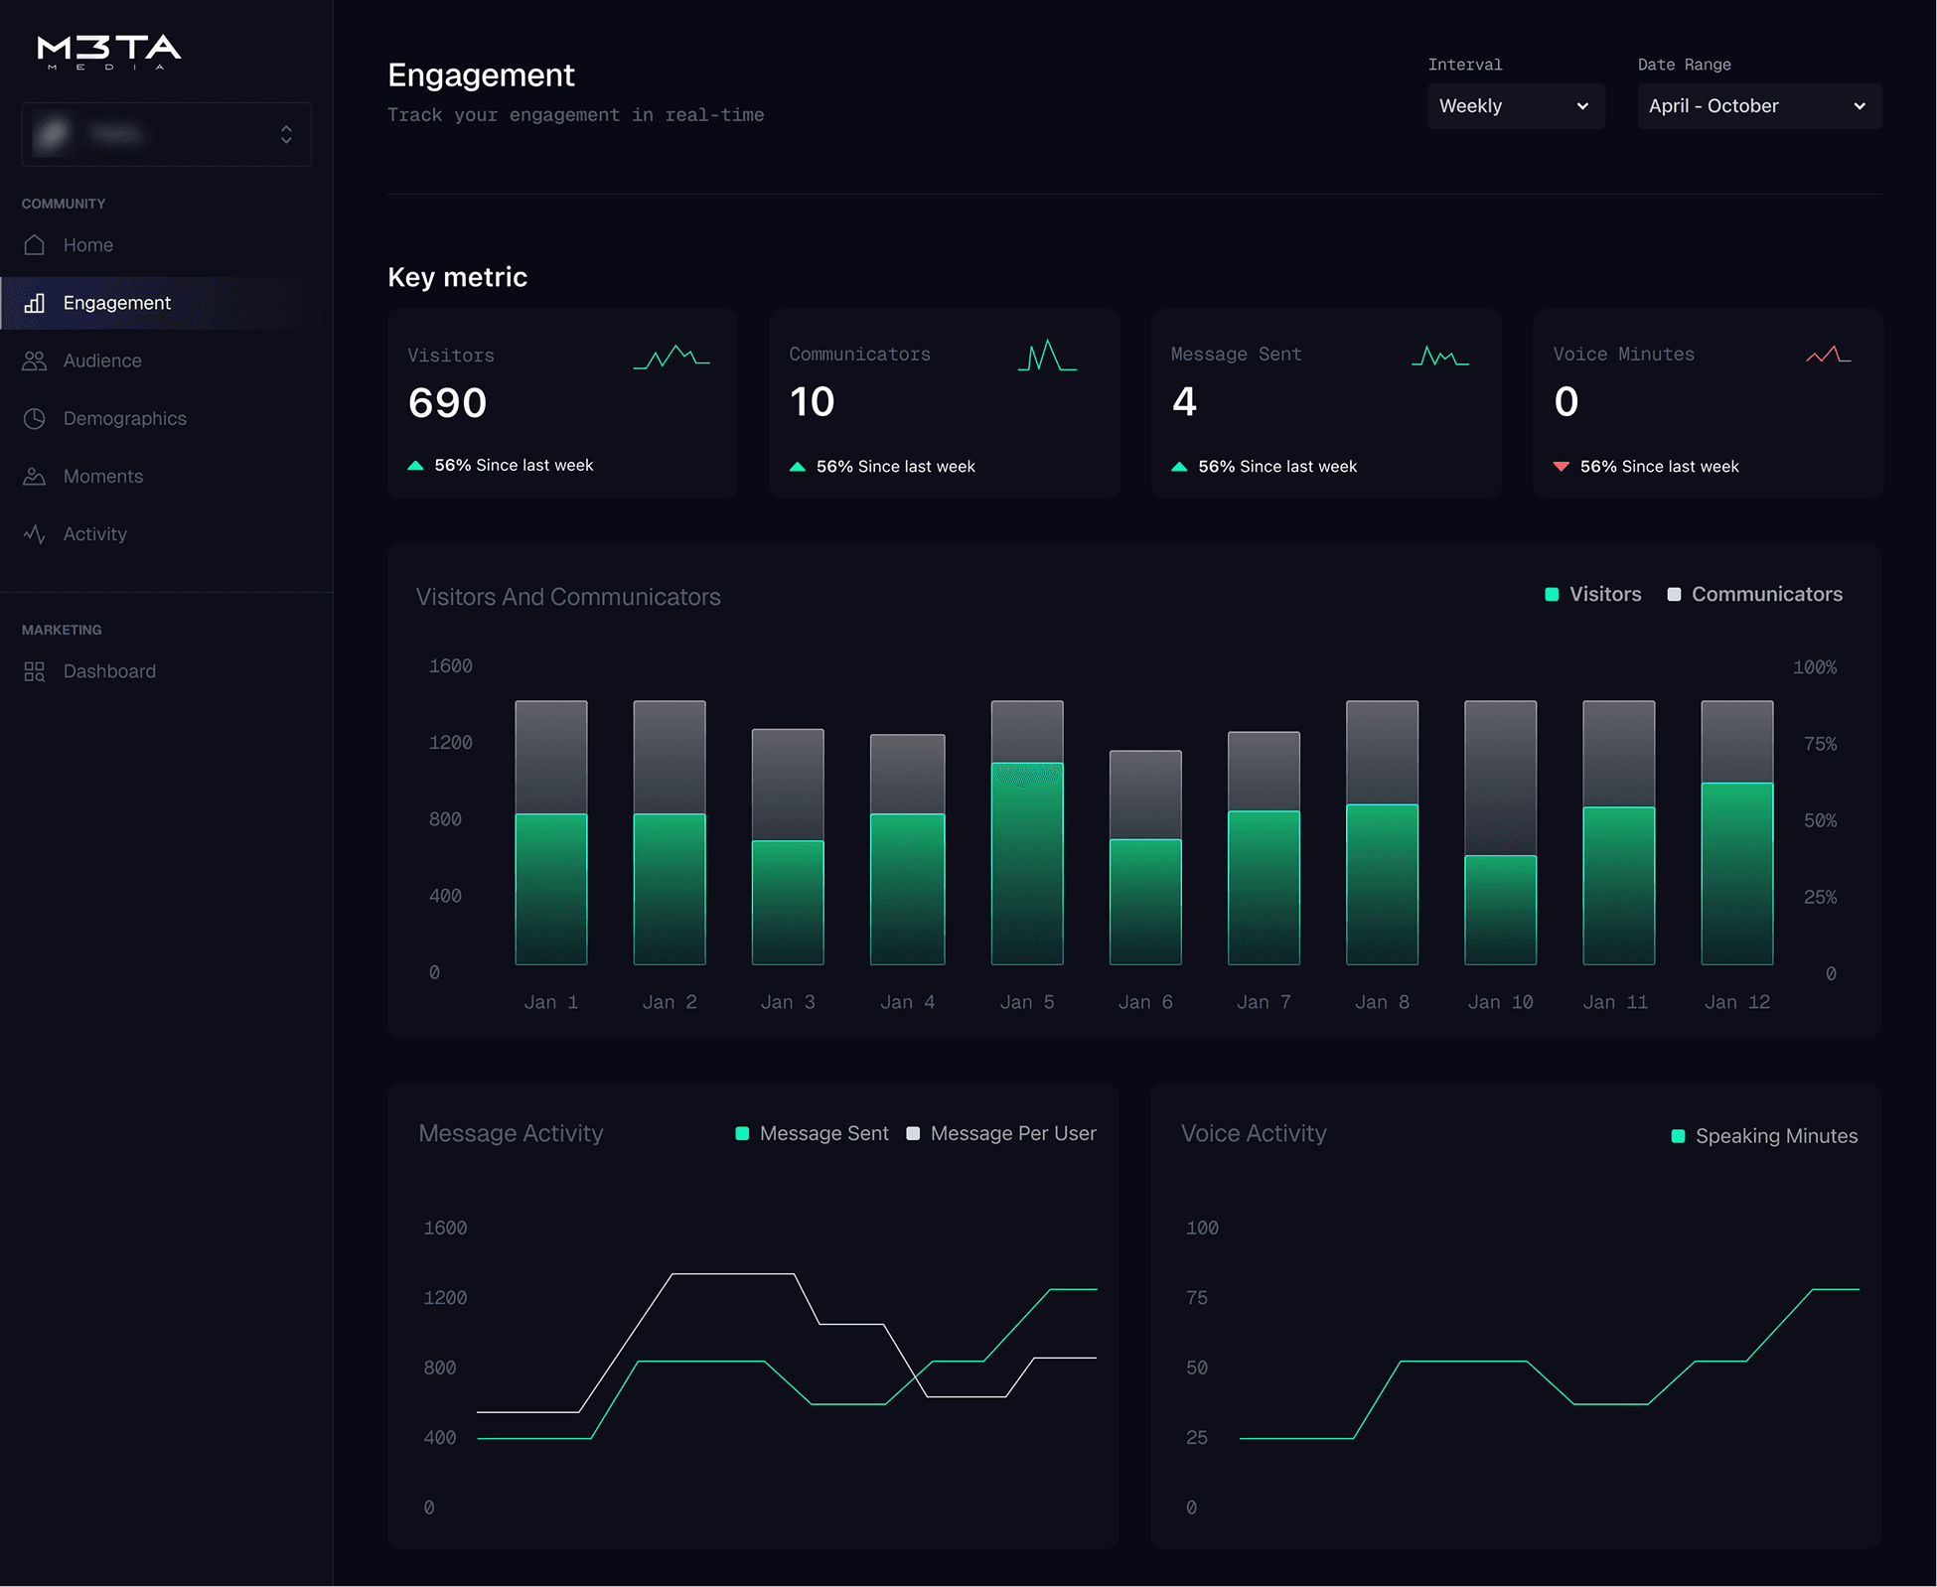Click the Activity pulse icon
The width and height of the screenshot is (1937, 1587).
tap(35, 534)
